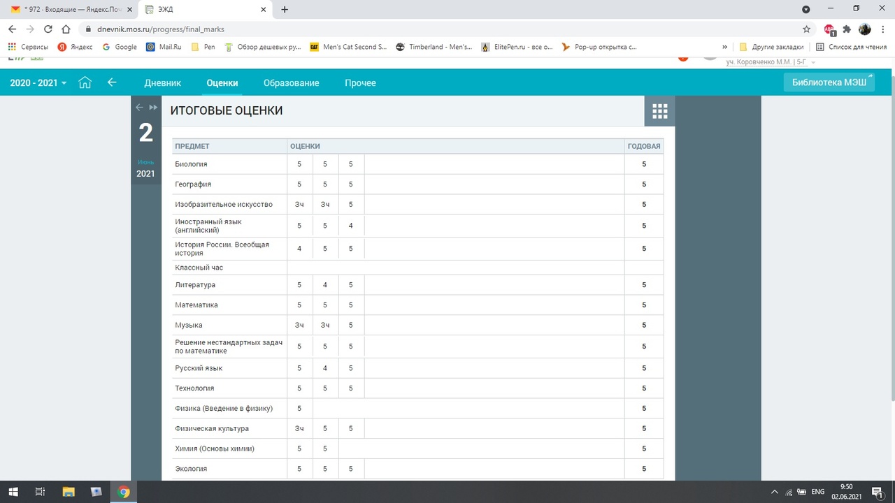Open the Прочее menu item
The width and height of the screenshot is (895, 503).
point(360,82)
